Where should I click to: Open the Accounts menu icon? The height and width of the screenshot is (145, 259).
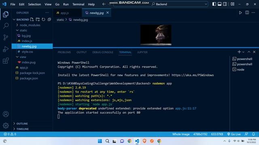[x=6, y=114]
